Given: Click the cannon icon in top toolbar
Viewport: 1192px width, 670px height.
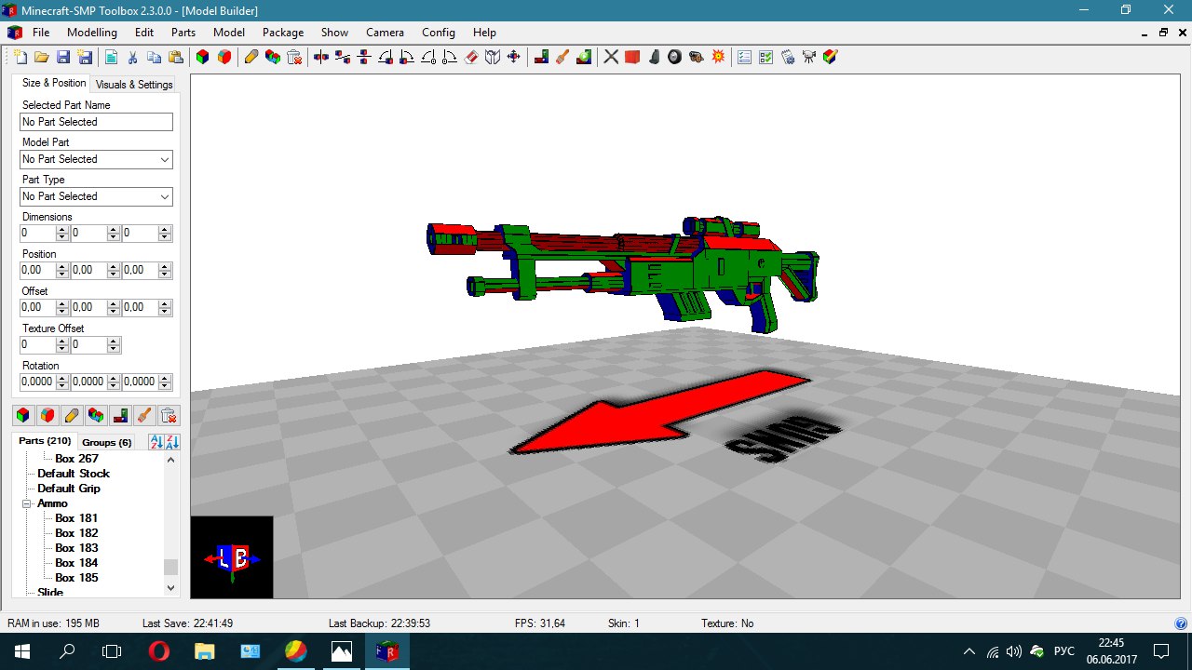Looking at the screenshot, I should 697,57.
